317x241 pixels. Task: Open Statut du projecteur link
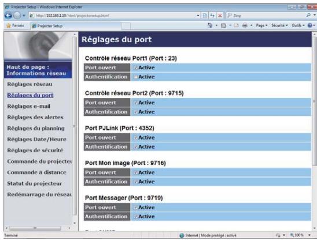click(35, 183)
